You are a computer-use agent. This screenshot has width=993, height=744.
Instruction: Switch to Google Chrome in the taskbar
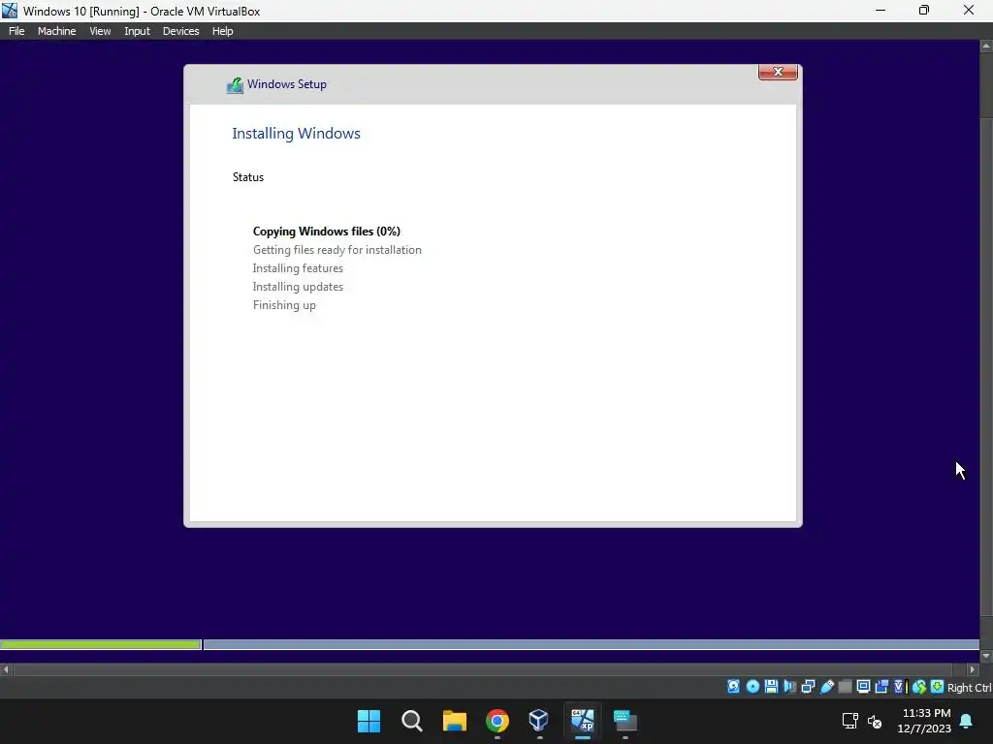[497, 721]
